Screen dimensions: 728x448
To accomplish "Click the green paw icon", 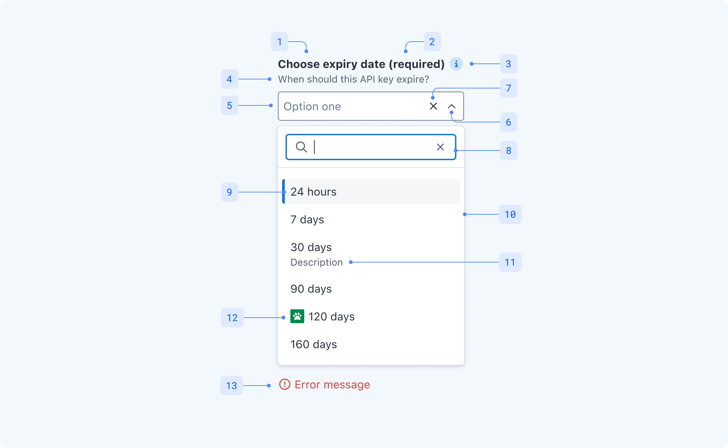I will click(x=297, y=316).
